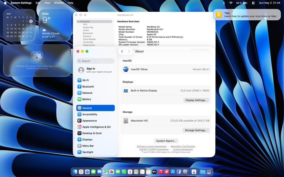Open Apple TV app in Dock

[x=154, y=172]
